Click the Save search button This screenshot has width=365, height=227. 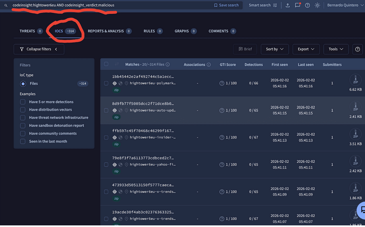(x=226, y=5)
